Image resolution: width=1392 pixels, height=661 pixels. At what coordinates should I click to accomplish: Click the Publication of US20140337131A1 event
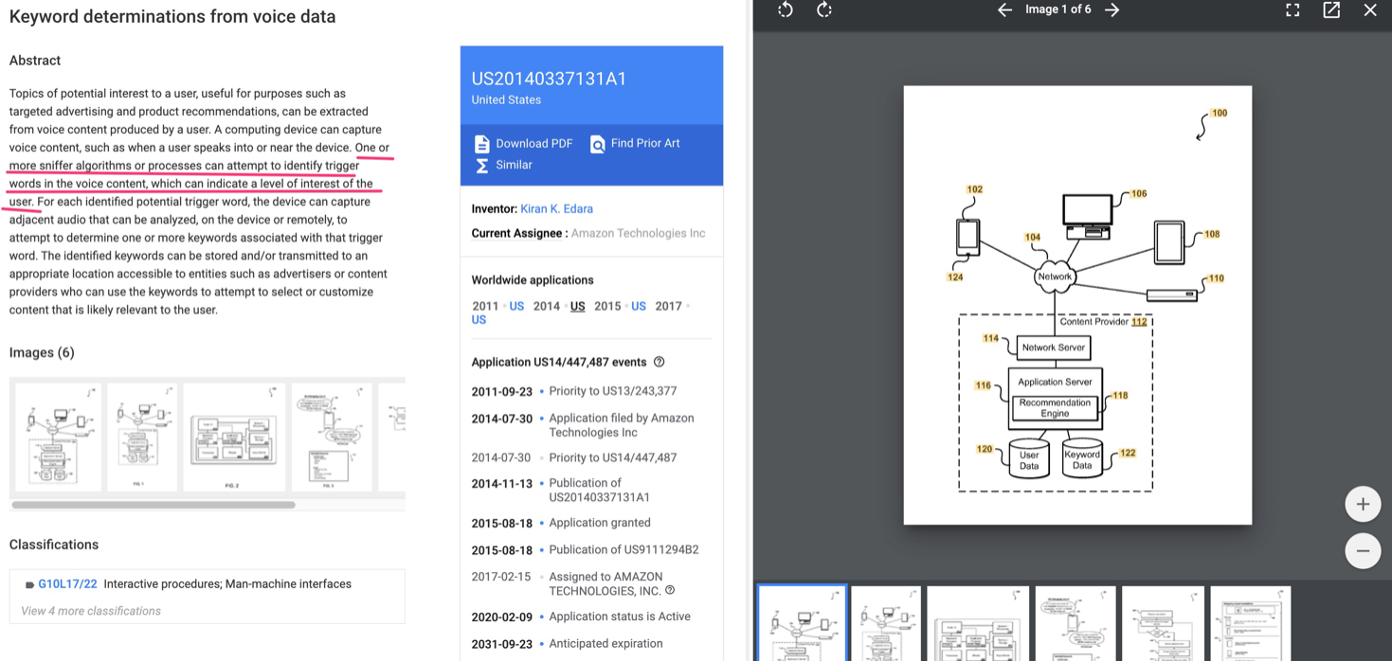pos(600,490)
